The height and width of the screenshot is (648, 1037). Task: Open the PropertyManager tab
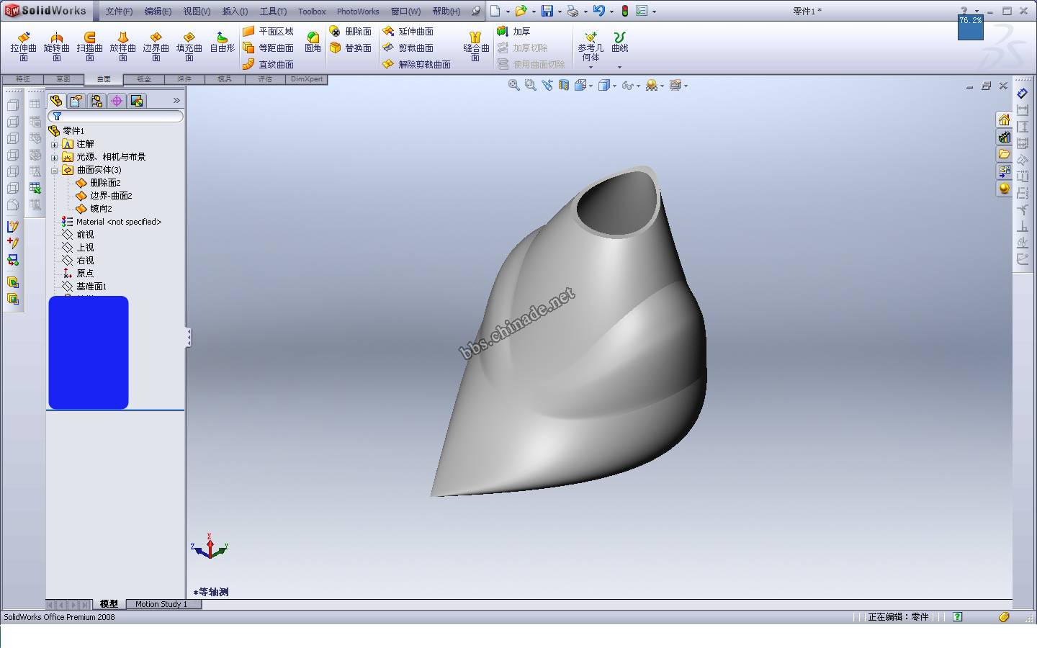(x=76, y=101)
